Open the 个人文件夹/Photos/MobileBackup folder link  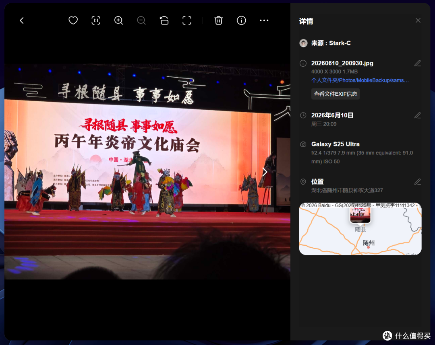coord(360,80)
